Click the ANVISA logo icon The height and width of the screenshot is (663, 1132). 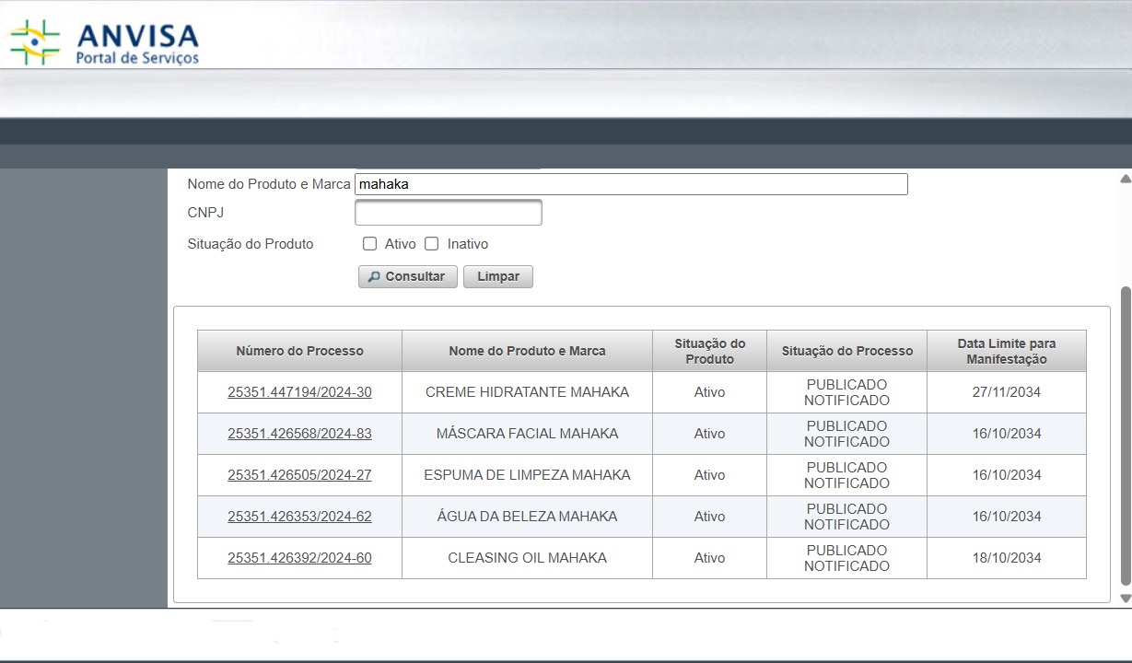coord(35,41)
